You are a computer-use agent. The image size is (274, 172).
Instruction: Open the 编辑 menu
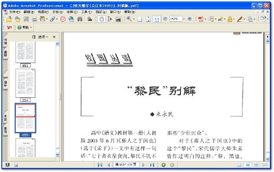[x=29, y=12]
